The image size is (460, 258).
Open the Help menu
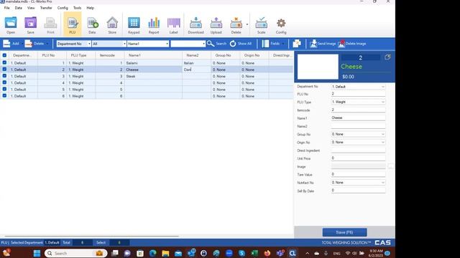point(91,8)
